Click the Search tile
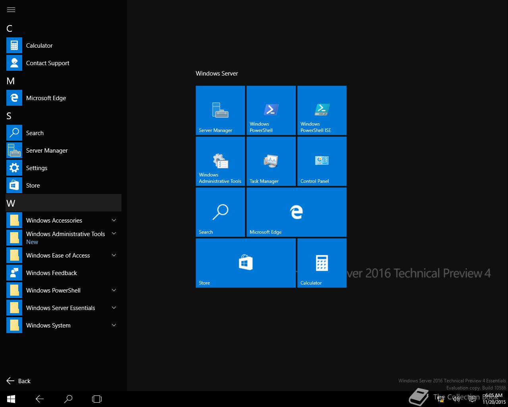Image resolution: width=508 pixels, height=407 pixels. tap(220, 212)
